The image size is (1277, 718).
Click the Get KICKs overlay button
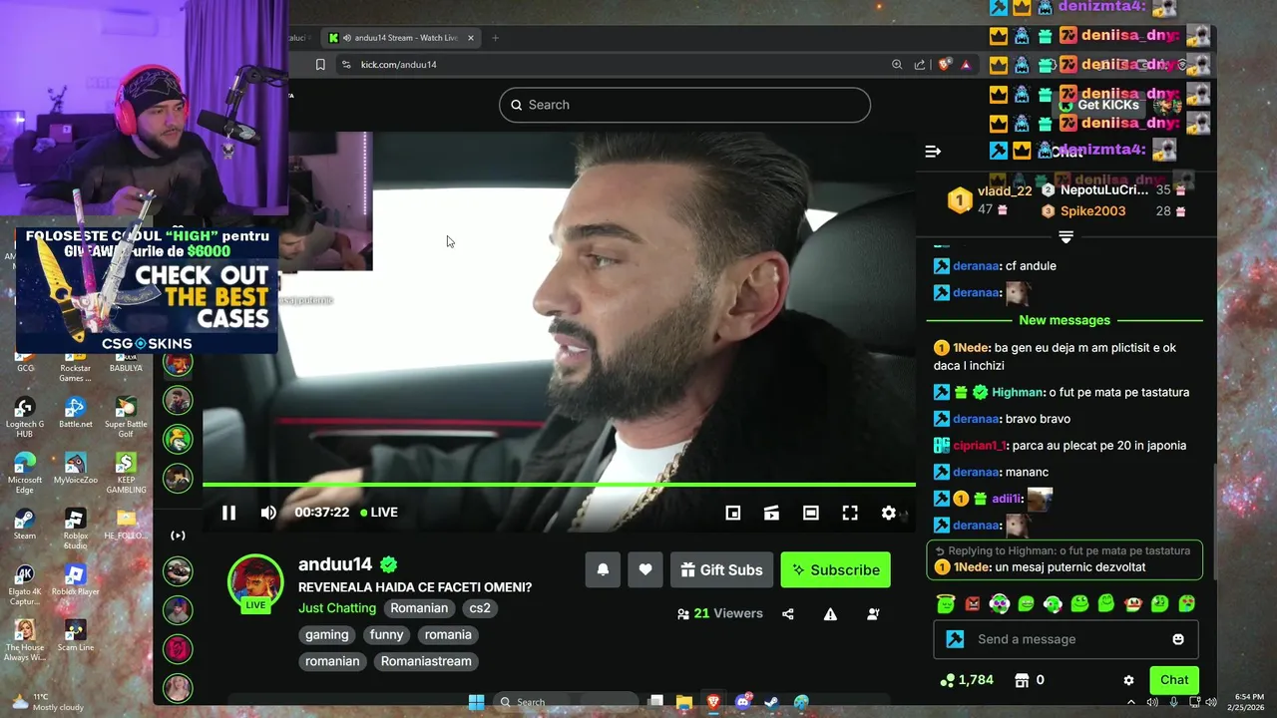pos(1099,105)
